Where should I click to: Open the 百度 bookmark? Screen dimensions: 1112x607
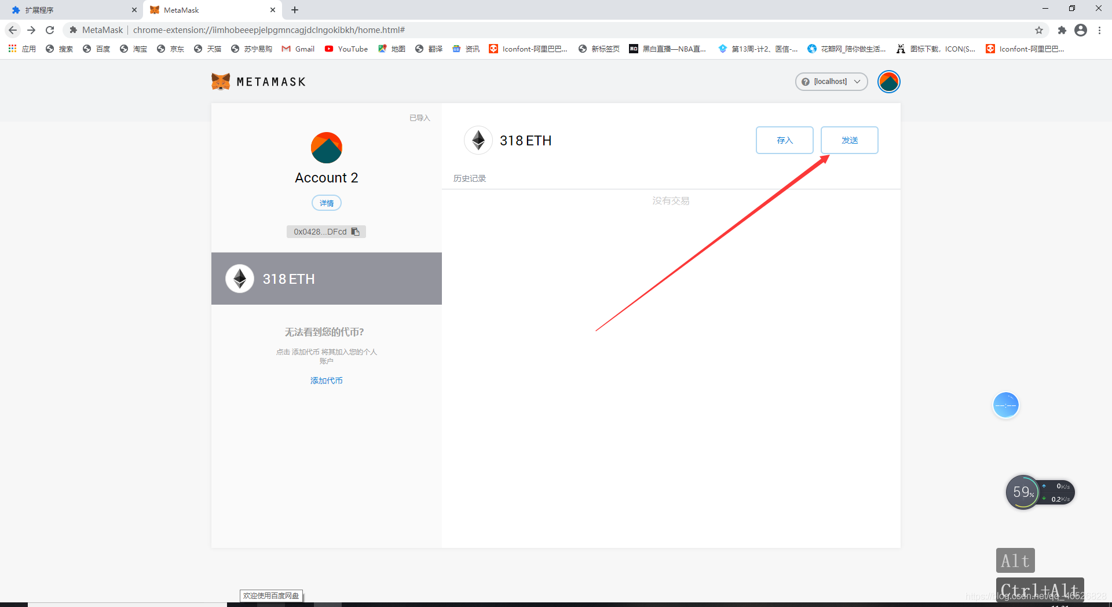point(96,49)
